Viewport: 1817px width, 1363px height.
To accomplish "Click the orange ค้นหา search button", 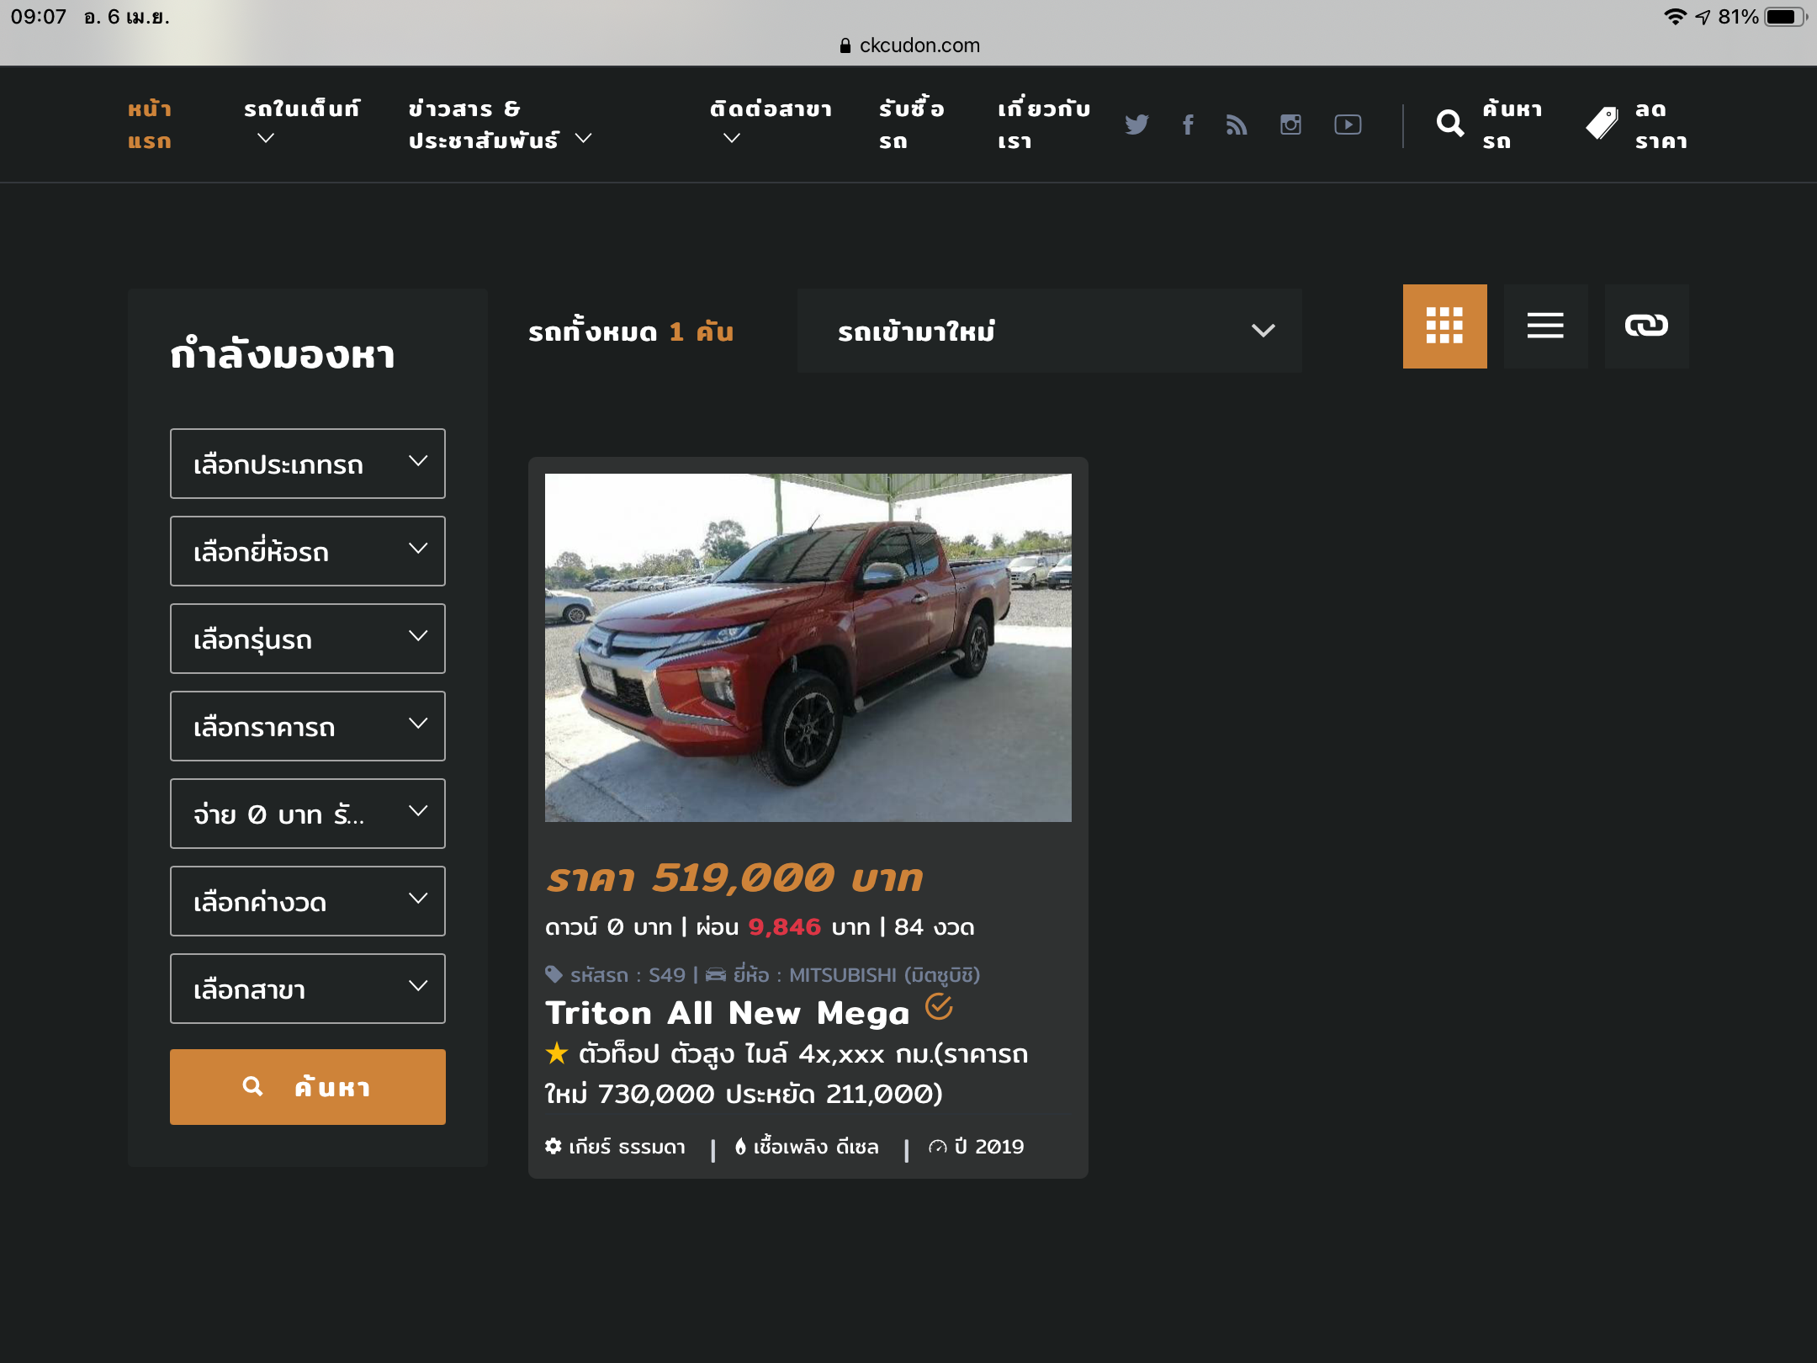I will click(308, 1087).
